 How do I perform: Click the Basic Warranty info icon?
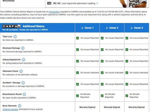pos(19,106)
